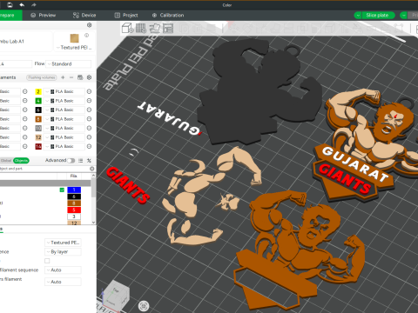Click the AMS sync icon beside minus
This screenshot has width=418, height=313.
point(80,77)
